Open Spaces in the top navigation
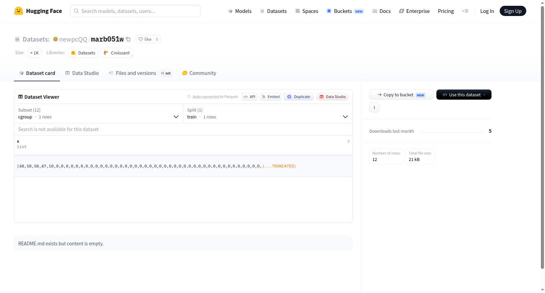545x293 pixels. 307,11
